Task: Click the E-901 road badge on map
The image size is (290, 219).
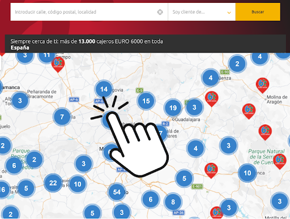Action: pyautogui.click(x=197, y=187)
